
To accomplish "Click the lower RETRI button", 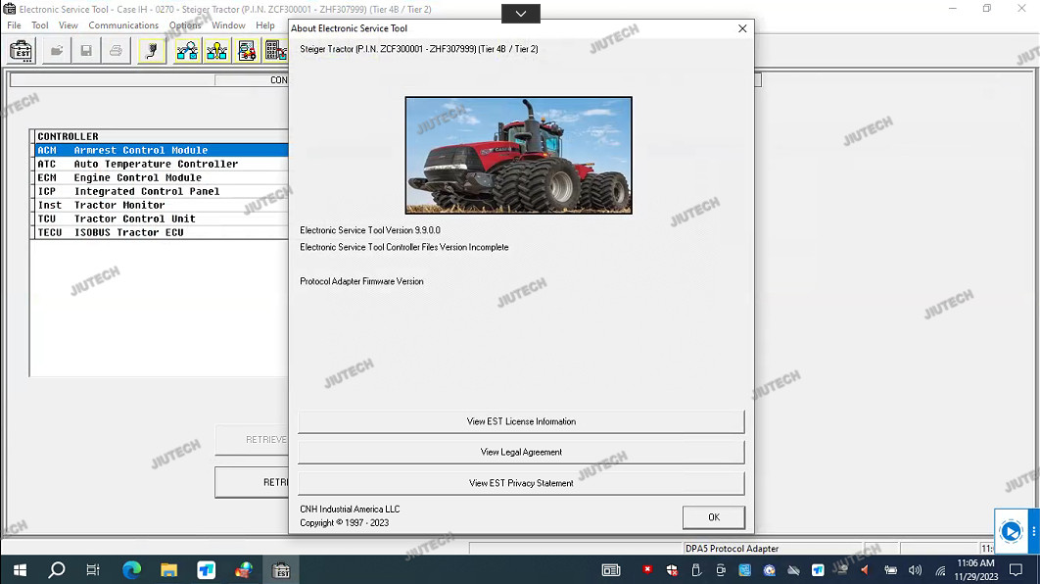I will point(252,482).
